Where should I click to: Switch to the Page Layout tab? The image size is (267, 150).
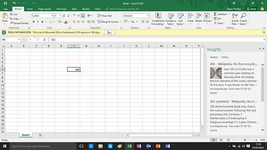pos(45,9)
